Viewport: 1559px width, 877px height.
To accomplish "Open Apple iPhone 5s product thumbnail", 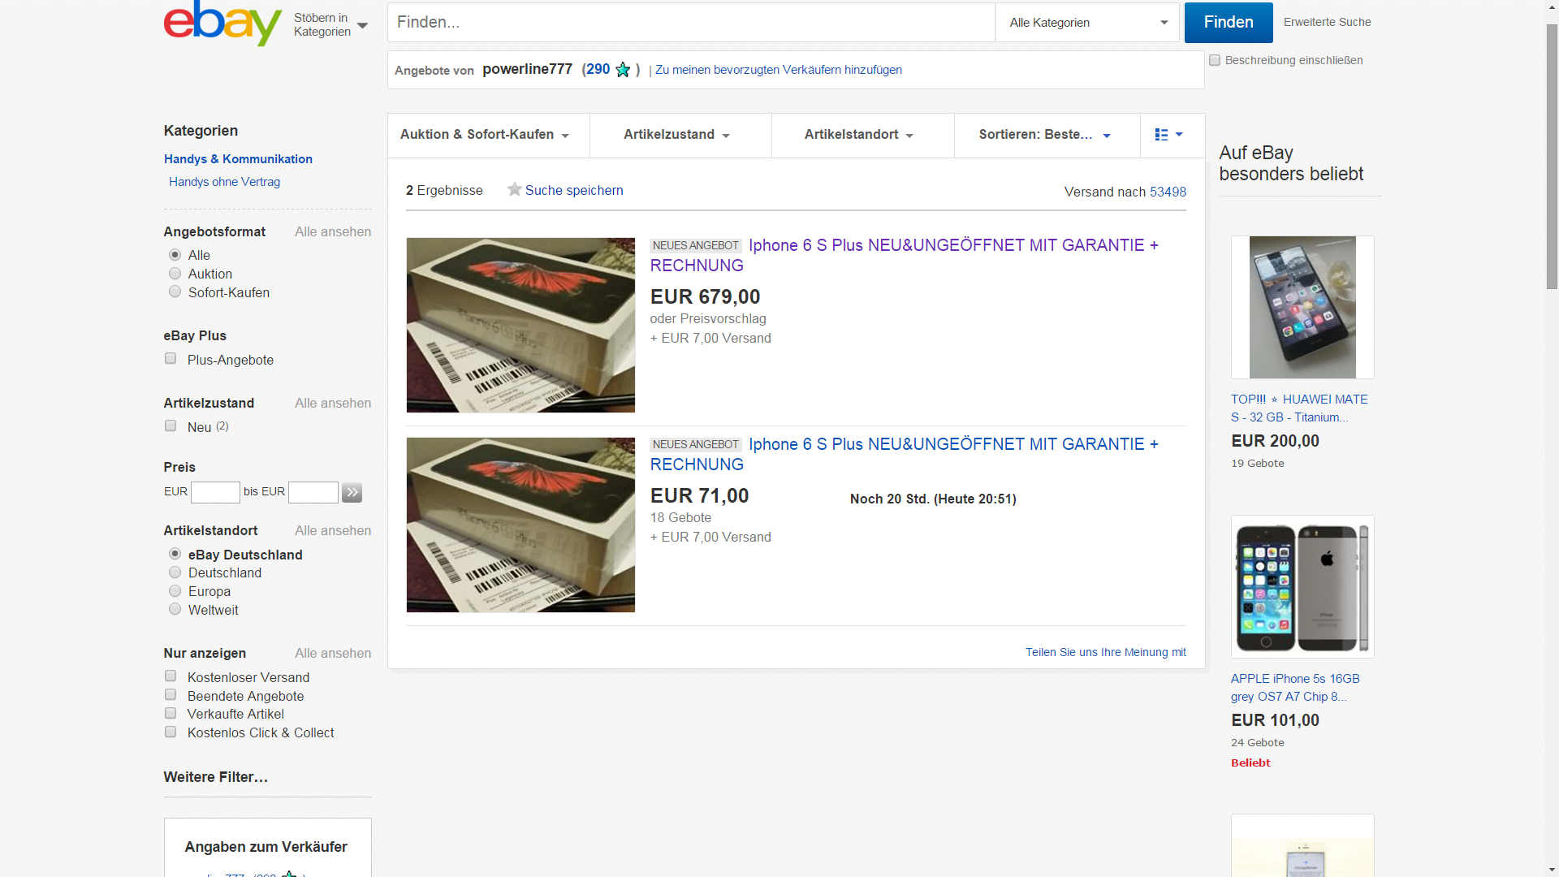I will (1302, 586).
